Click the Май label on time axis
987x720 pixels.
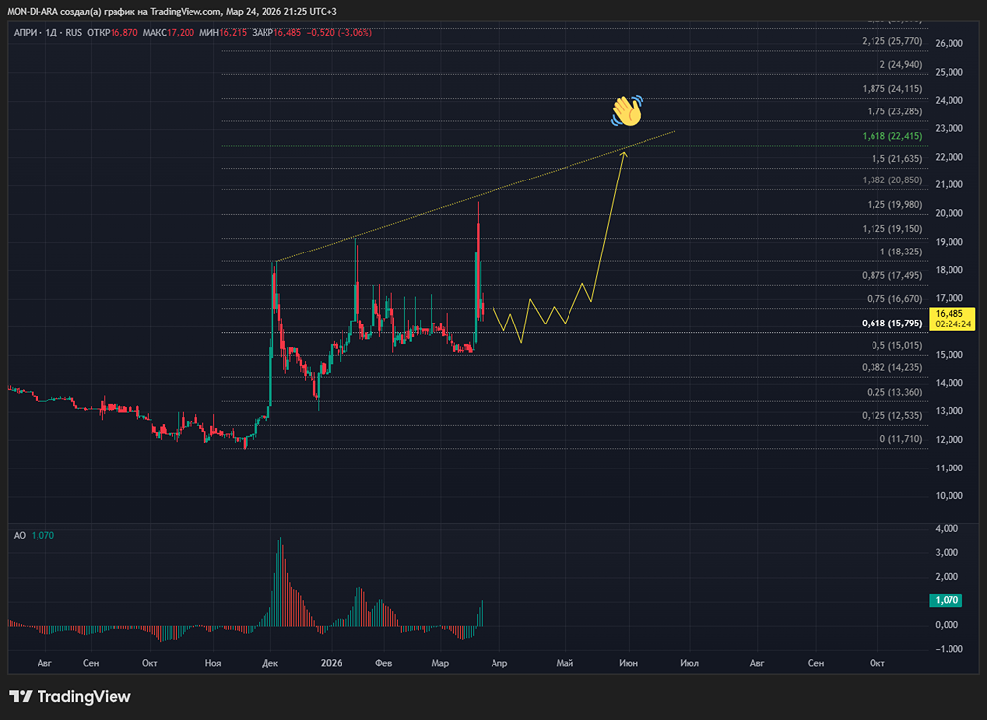[565, 663]
